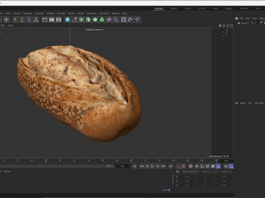Image resolution: width=265 pixels, height=198 pixels.
Task: Open the Render menu
Action: 81,13
